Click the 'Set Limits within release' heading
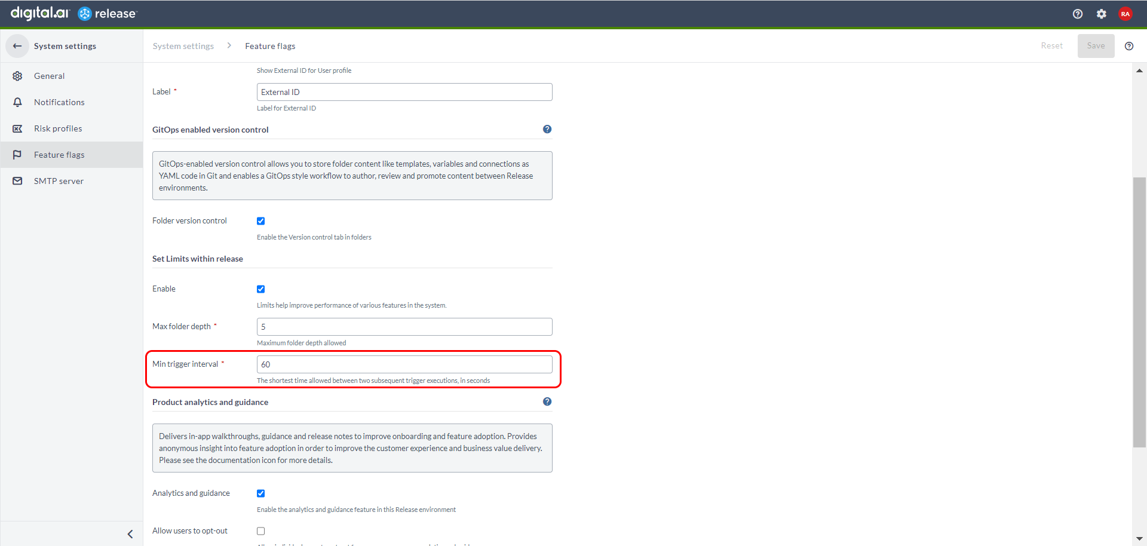This screenshot has height=546, width=1147. point(198,259)
